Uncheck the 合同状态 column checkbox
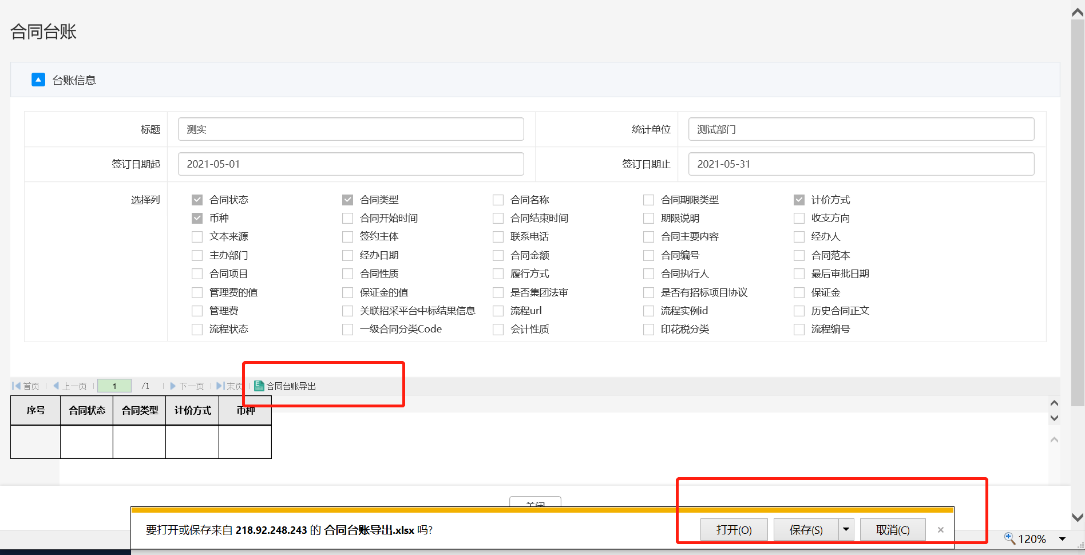 pos(197,200)
